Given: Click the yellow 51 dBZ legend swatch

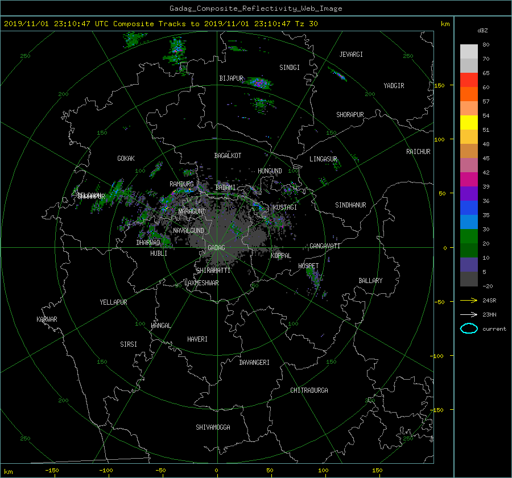Looking at the screenshot, I should click(x=469, y=123).
